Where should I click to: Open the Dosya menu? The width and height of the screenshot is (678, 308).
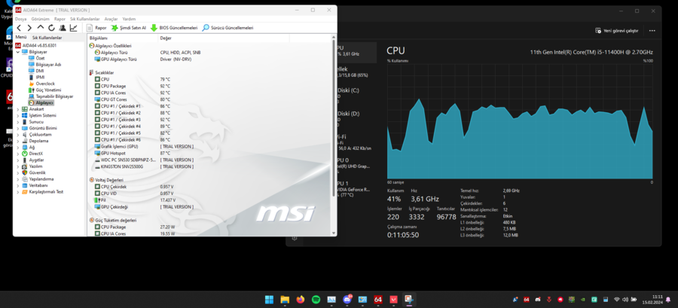pyautogui.click(x=21, y=19)
